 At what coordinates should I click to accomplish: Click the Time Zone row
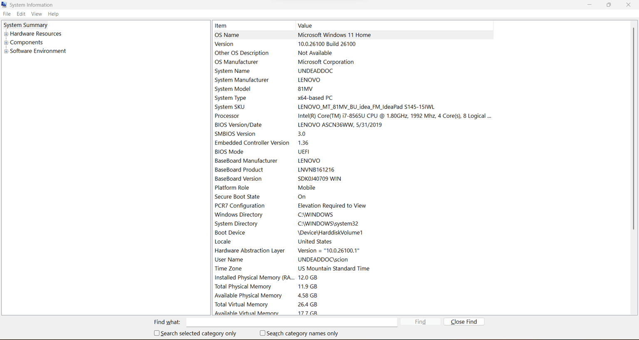pyautogui.click(x=353, y=269)
